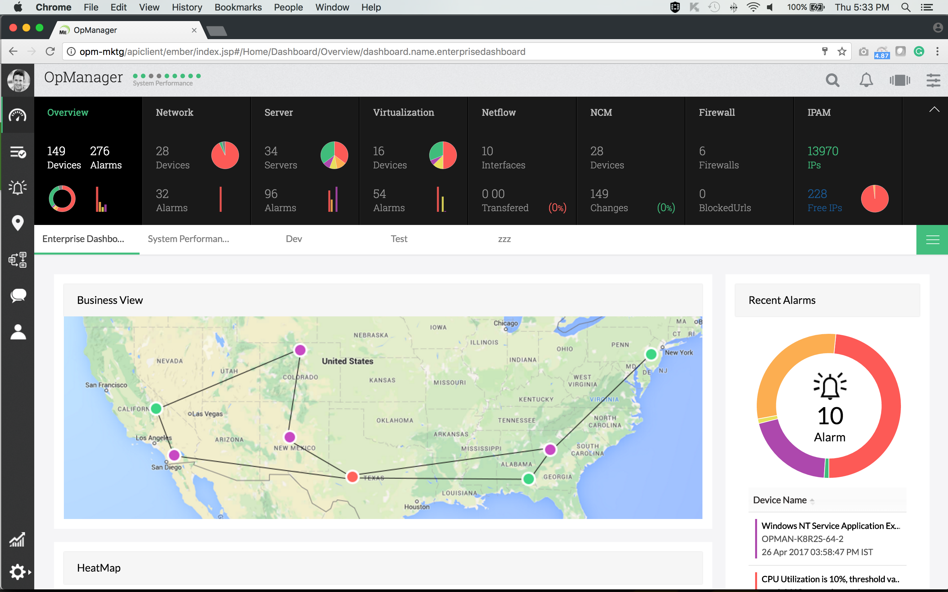The height and width of the screenshot is (592, 948).
Task: Click the camera extension icon
Action: point(863,52)
